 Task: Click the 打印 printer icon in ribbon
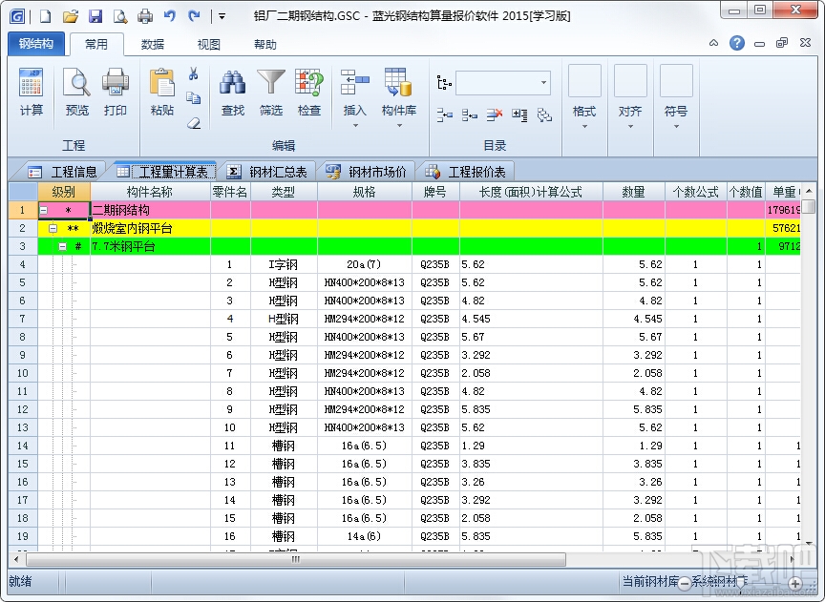(x=116, y=83)
